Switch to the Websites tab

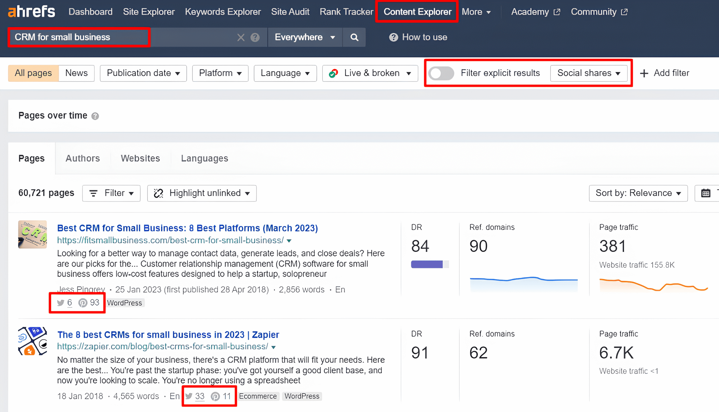coord(140,158)
